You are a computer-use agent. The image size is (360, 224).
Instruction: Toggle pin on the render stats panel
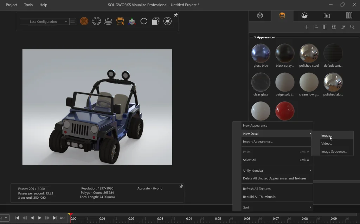pos(181,186)
